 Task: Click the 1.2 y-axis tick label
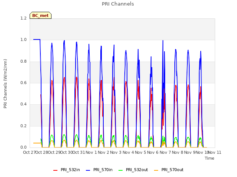[23, 18]
